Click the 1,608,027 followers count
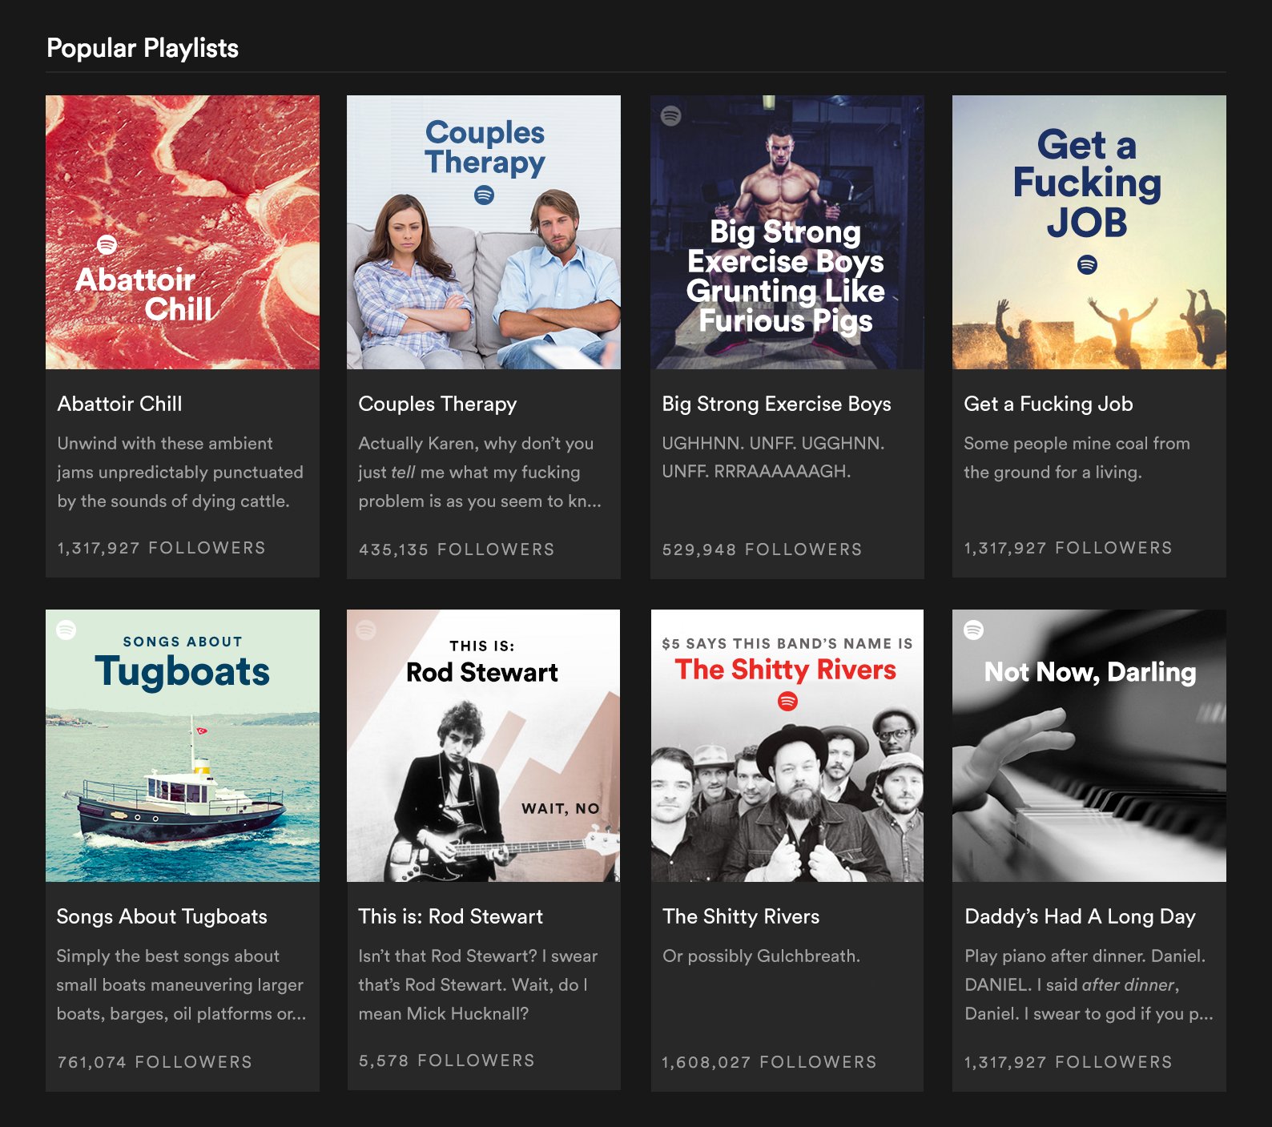Image resolution: width=1272 pixels, height=1127 pixels. [x=769, y=1062]
